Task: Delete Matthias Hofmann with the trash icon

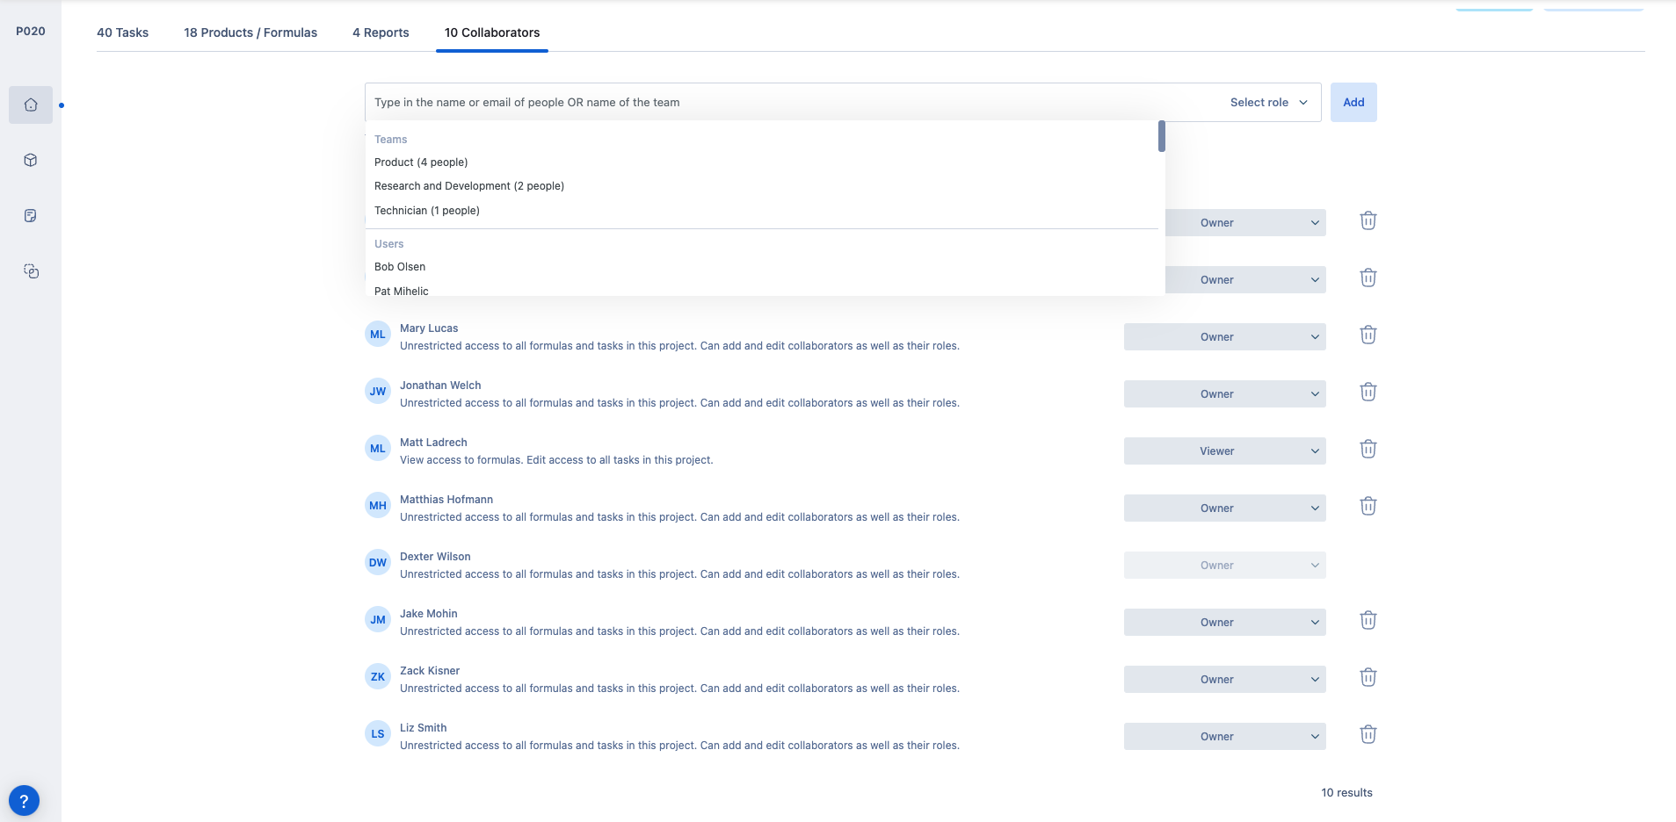Action: (1368, 506)
